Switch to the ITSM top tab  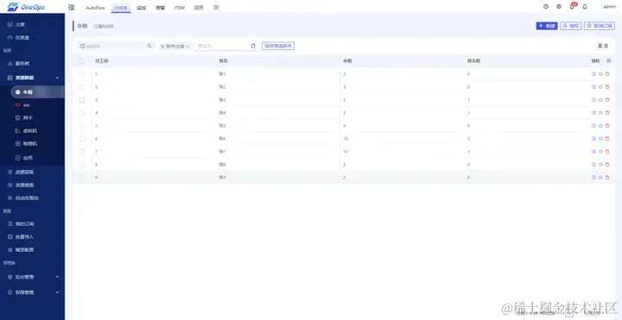tap(180, 8)
